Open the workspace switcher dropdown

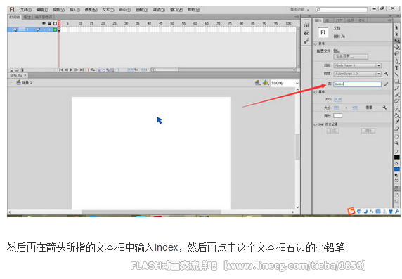[x=299, y=10]
